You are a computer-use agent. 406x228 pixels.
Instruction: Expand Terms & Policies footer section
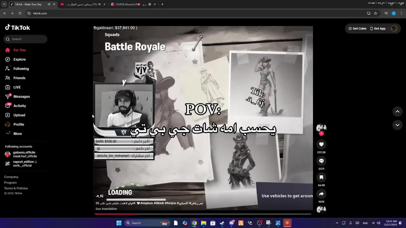click(16, 188)
